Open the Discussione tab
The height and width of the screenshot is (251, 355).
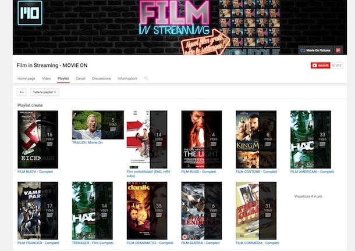(101, 78)
